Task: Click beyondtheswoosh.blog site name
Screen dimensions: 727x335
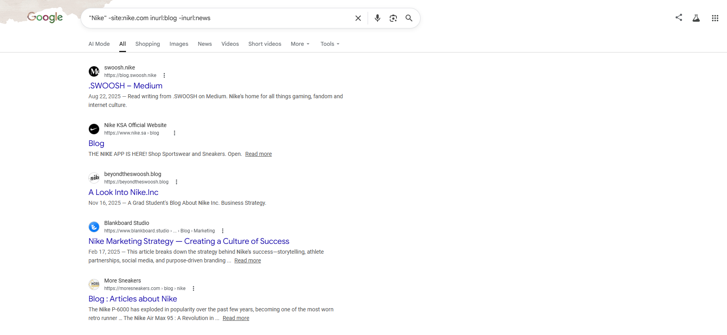Action: [133, 174]
